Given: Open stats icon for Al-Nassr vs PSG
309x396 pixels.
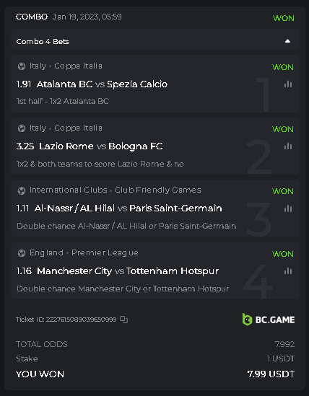Looking at the screenshot, I should (288, 208).
